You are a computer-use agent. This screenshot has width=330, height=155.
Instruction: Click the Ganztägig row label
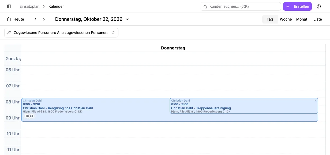13,59
